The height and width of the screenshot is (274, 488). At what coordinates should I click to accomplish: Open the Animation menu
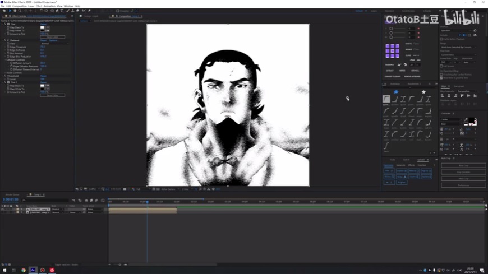(49, 6)
